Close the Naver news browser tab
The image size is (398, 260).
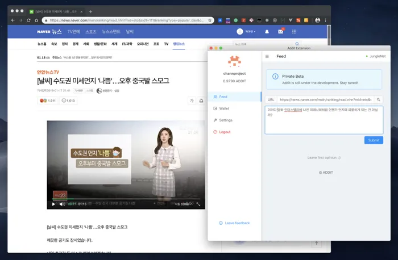pos(81,12)
